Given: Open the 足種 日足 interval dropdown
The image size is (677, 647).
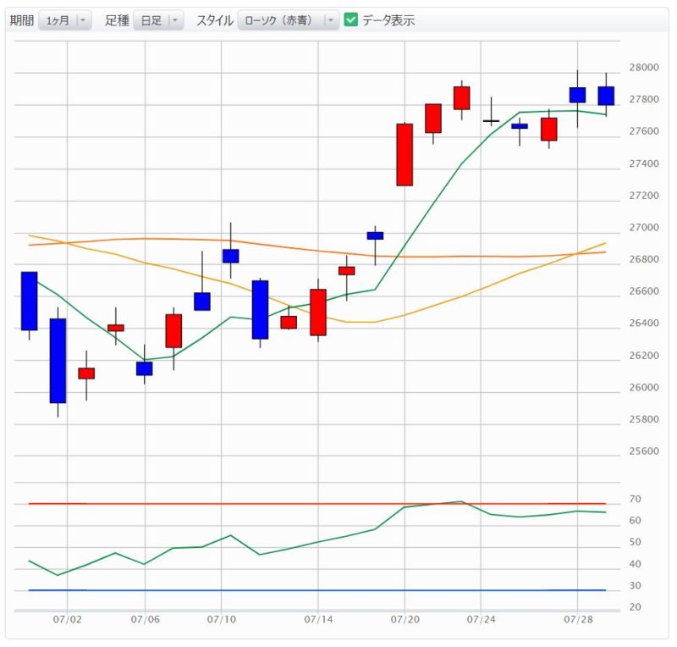Looking at the screenshot, I should (x=158, y=20).
